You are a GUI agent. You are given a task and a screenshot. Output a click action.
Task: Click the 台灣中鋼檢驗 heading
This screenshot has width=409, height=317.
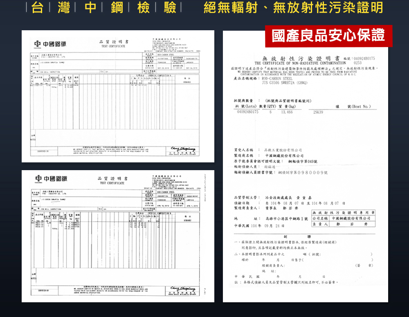tap(107, 7)
